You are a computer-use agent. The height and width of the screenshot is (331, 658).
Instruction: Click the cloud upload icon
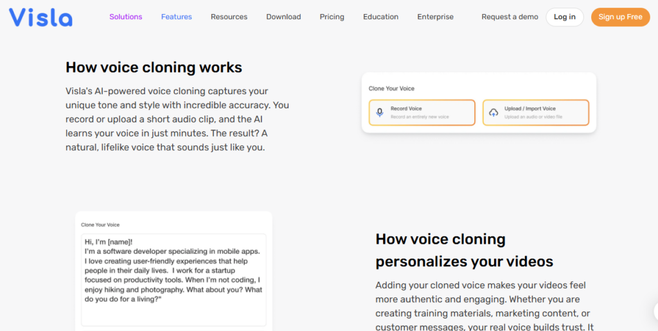click(x=493, y=112)
